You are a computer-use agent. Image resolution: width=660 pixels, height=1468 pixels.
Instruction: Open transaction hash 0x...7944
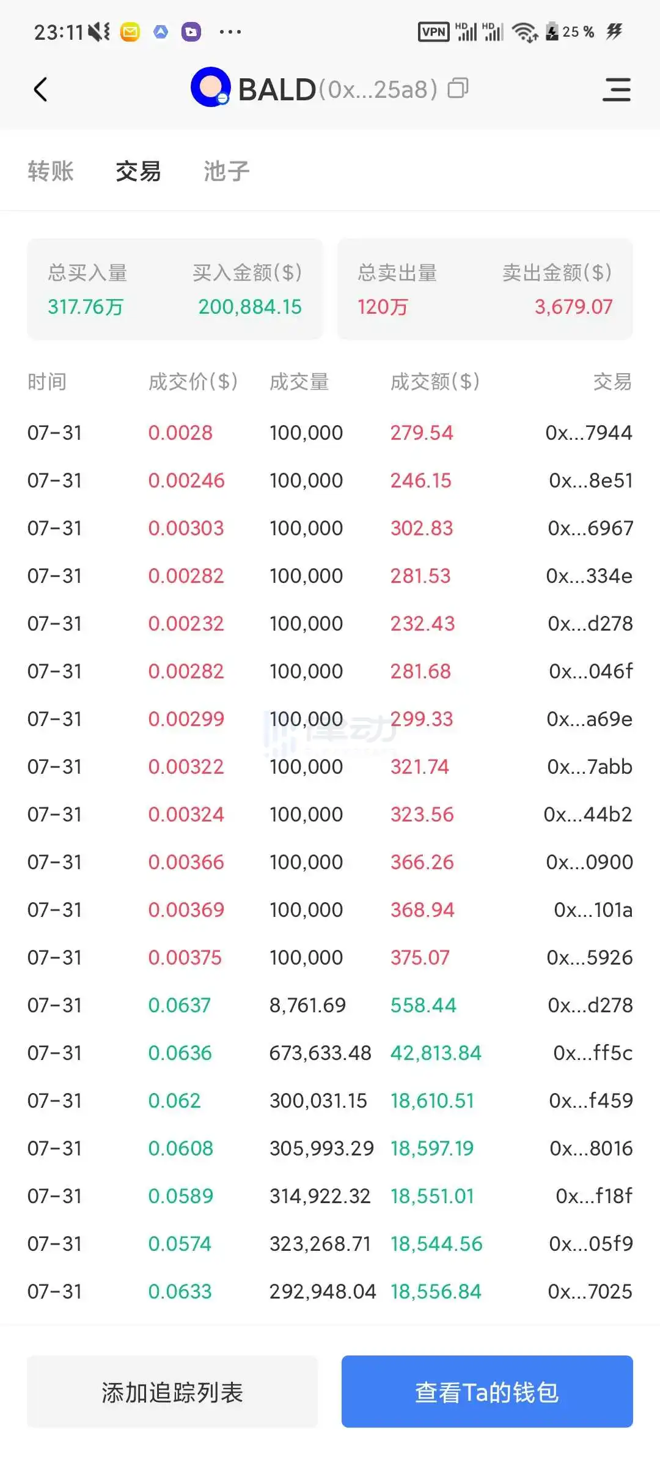click(588, 433)
